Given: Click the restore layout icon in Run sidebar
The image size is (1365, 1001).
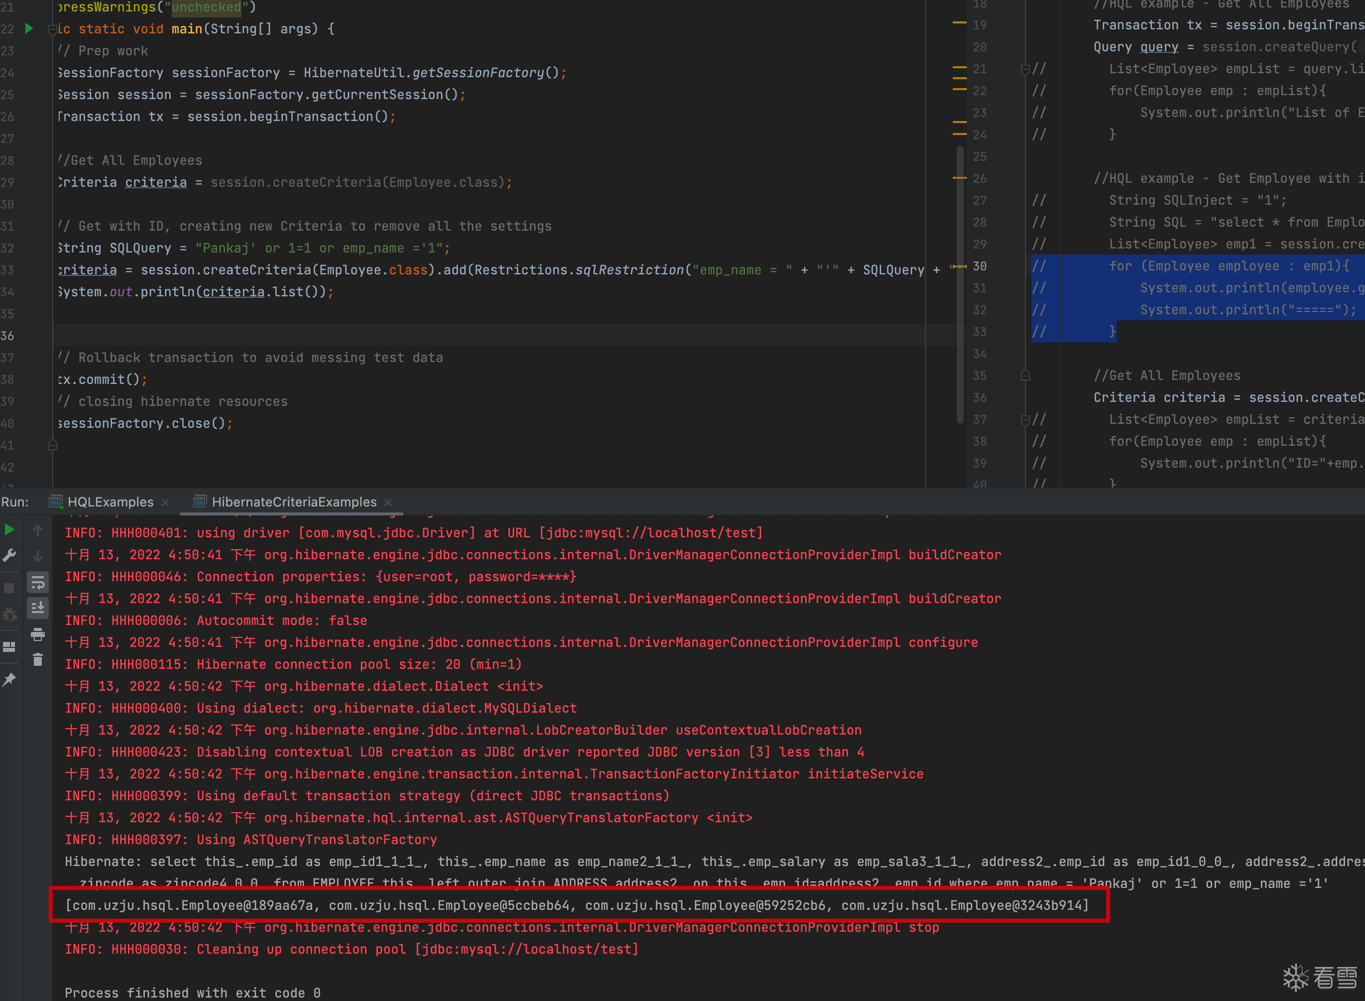Looking at the screenshot, I should 9,646.
